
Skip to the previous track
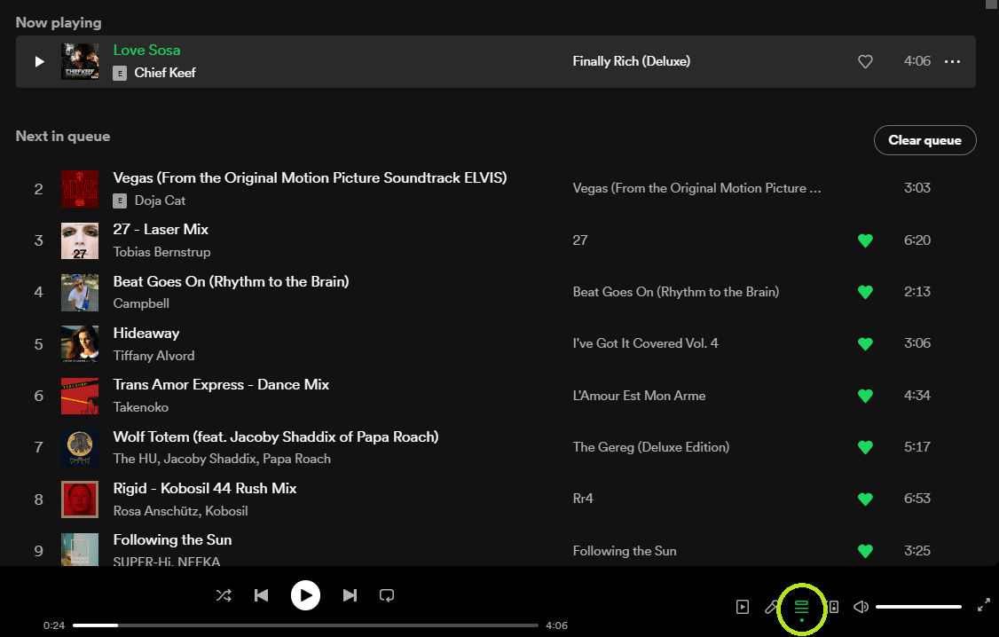coord(261,595)
